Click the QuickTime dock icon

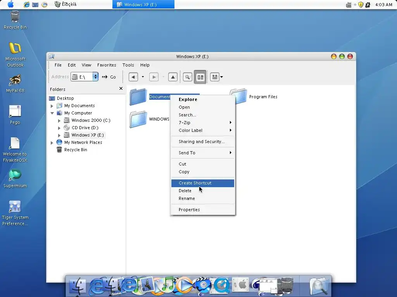(x=222, y=286)
